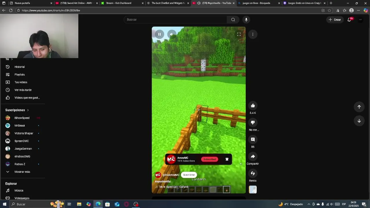The height and width of the screenshot is (208, 370).
Task: Click the browser address bar URL
Action: point(51,10)
